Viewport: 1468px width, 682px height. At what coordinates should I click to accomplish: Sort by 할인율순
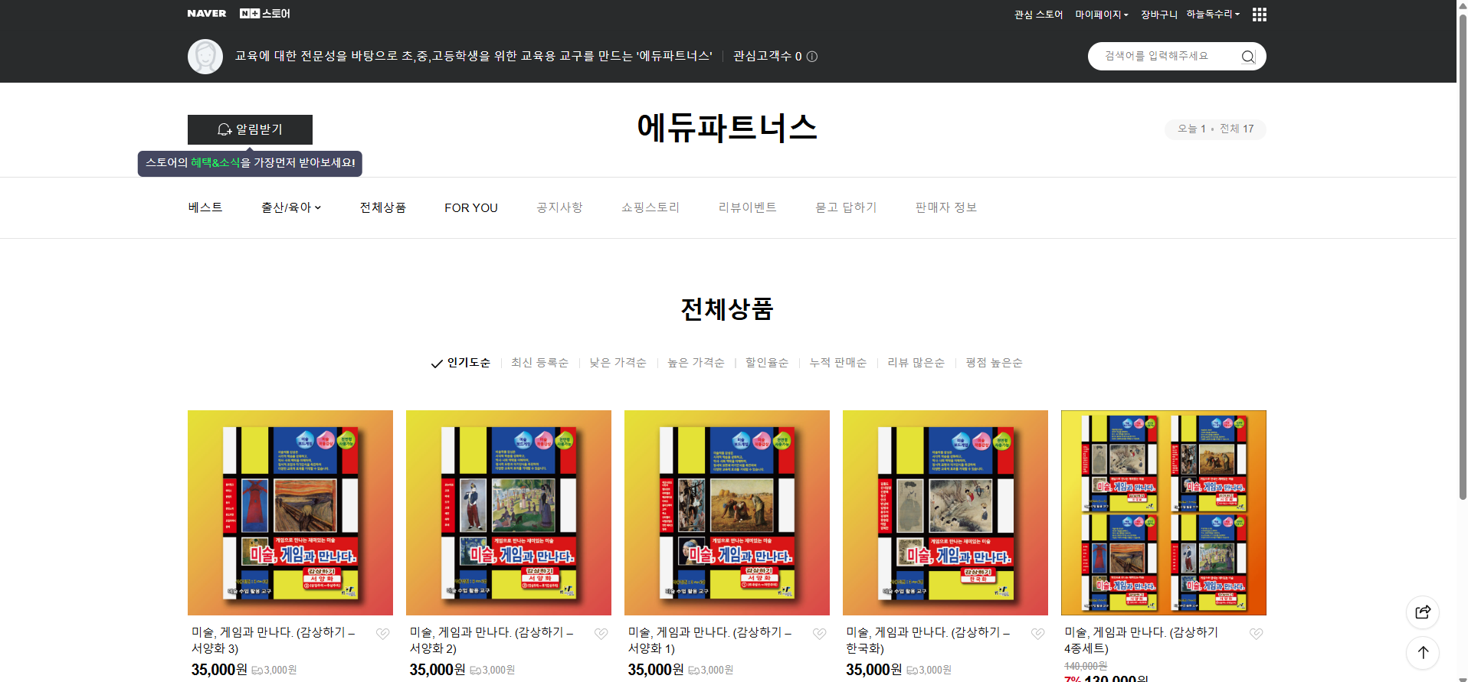[767, 363]
